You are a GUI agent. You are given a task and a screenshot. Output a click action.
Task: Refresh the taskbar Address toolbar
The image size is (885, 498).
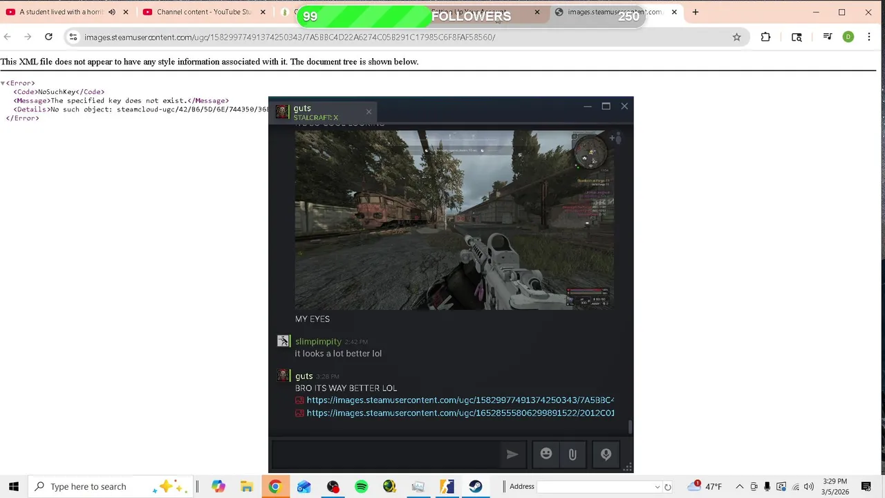(x=668, y=487)
